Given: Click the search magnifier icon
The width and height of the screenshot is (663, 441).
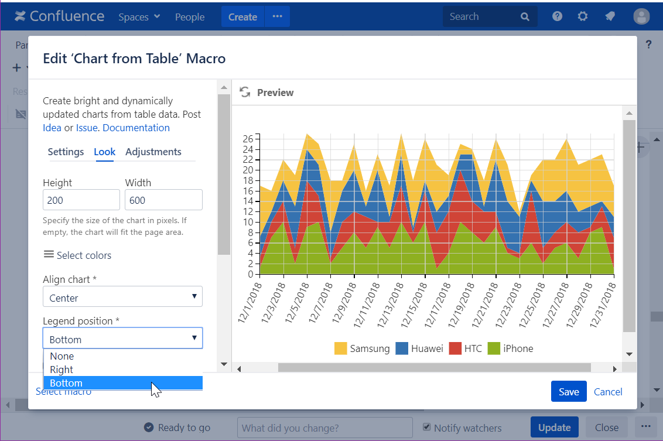Looking at the screenshot, I should pos(525,17).
